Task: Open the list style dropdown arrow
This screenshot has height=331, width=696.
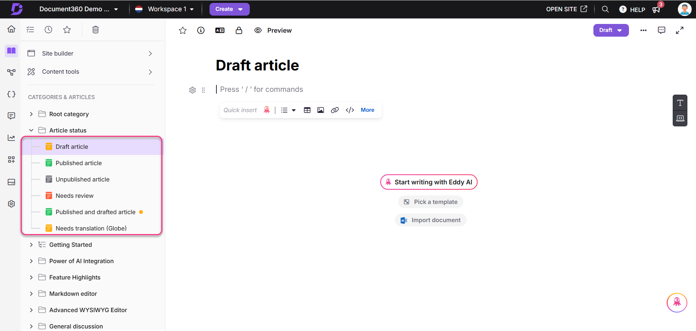Action: 294,110
